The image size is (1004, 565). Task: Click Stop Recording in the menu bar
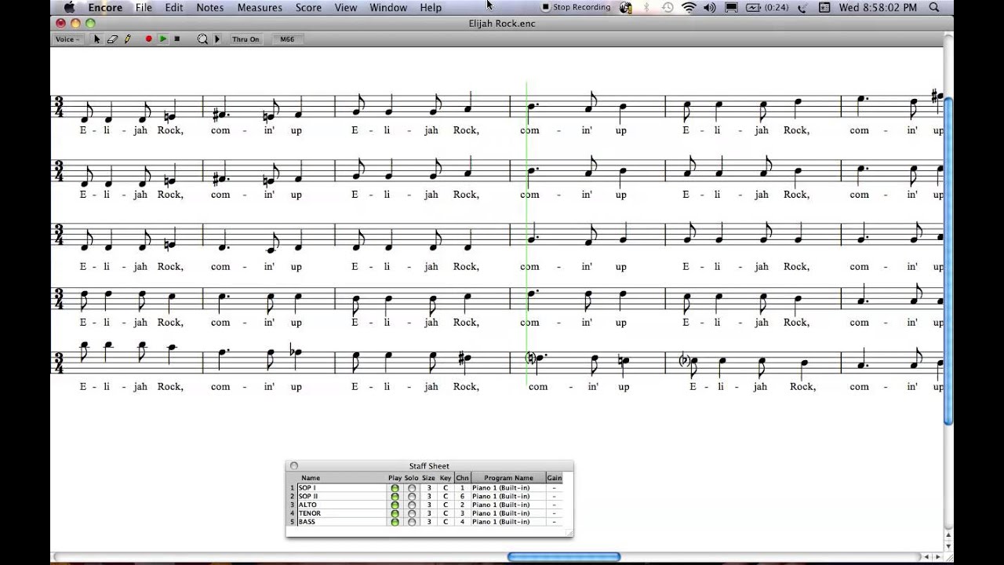point(576,7)
